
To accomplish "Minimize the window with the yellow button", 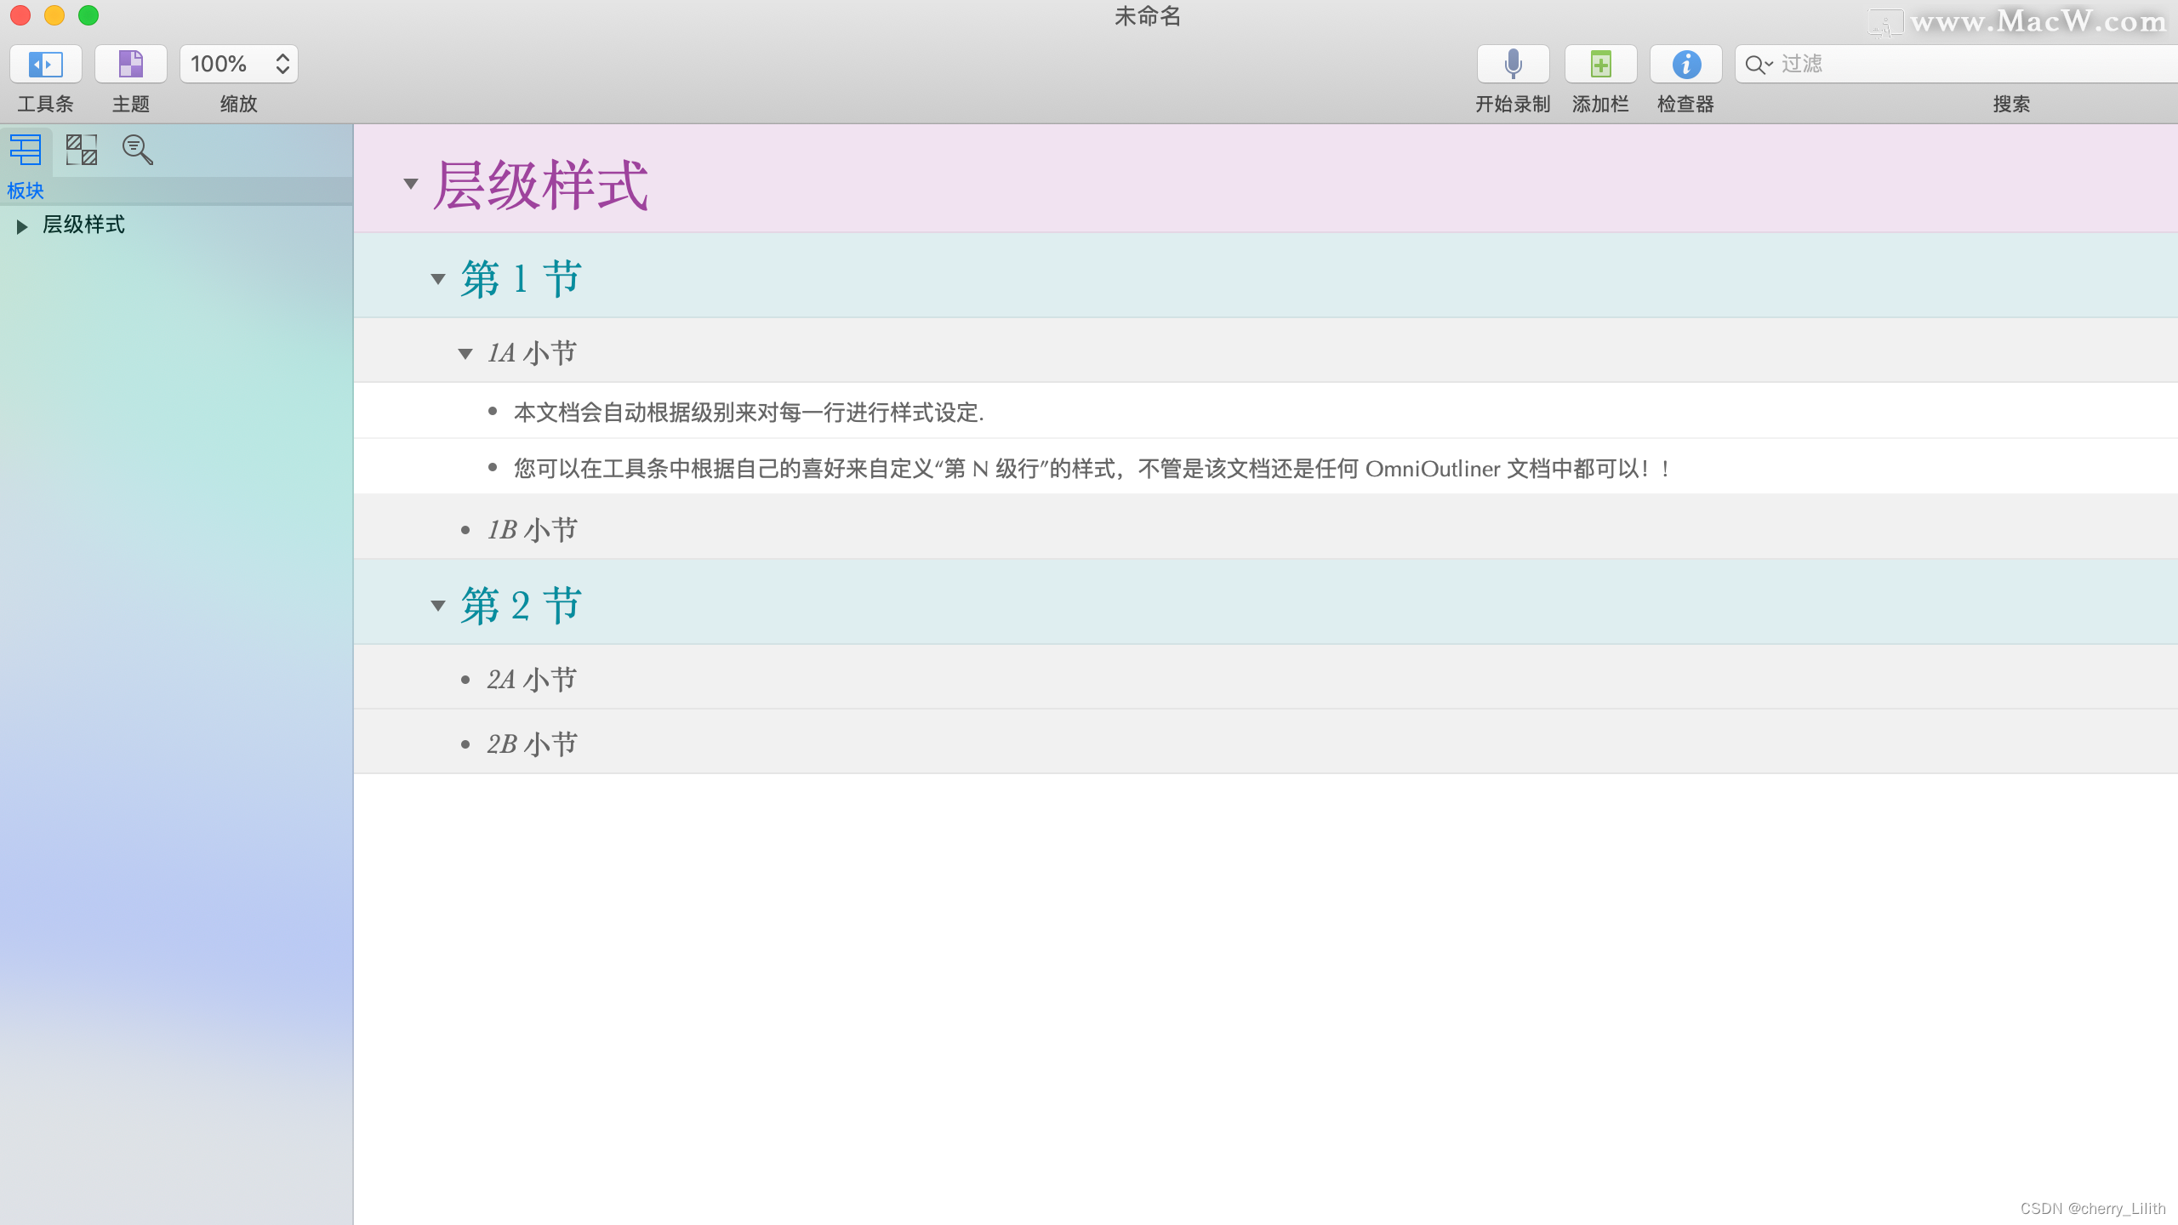I will tap(54, 15).
